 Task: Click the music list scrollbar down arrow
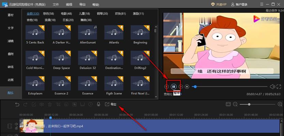click(x=156, y=97)
